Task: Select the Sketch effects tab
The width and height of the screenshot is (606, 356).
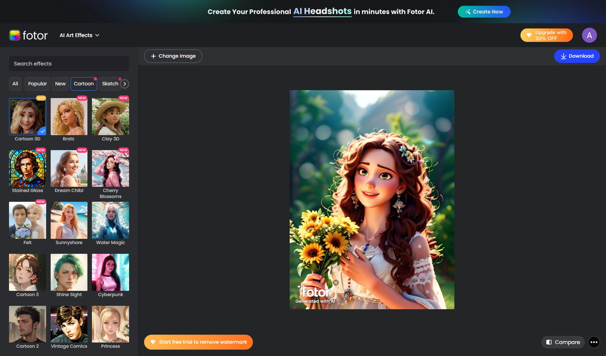Action: [110, 84]
